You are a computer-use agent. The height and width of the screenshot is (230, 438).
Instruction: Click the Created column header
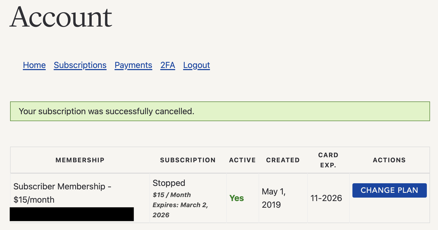[283, 160]
